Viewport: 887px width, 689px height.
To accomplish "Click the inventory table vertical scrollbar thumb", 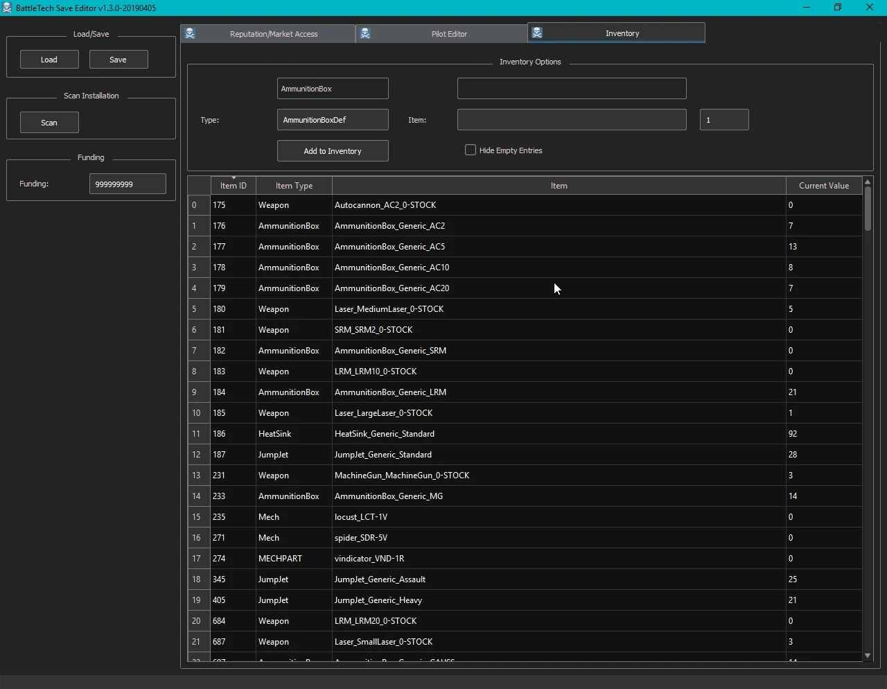I will coord(867,209).
